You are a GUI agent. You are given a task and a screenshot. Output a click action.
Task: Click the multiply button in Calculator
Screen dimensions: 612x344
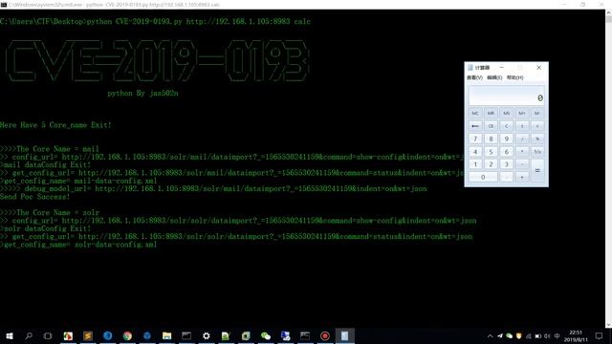522,152
